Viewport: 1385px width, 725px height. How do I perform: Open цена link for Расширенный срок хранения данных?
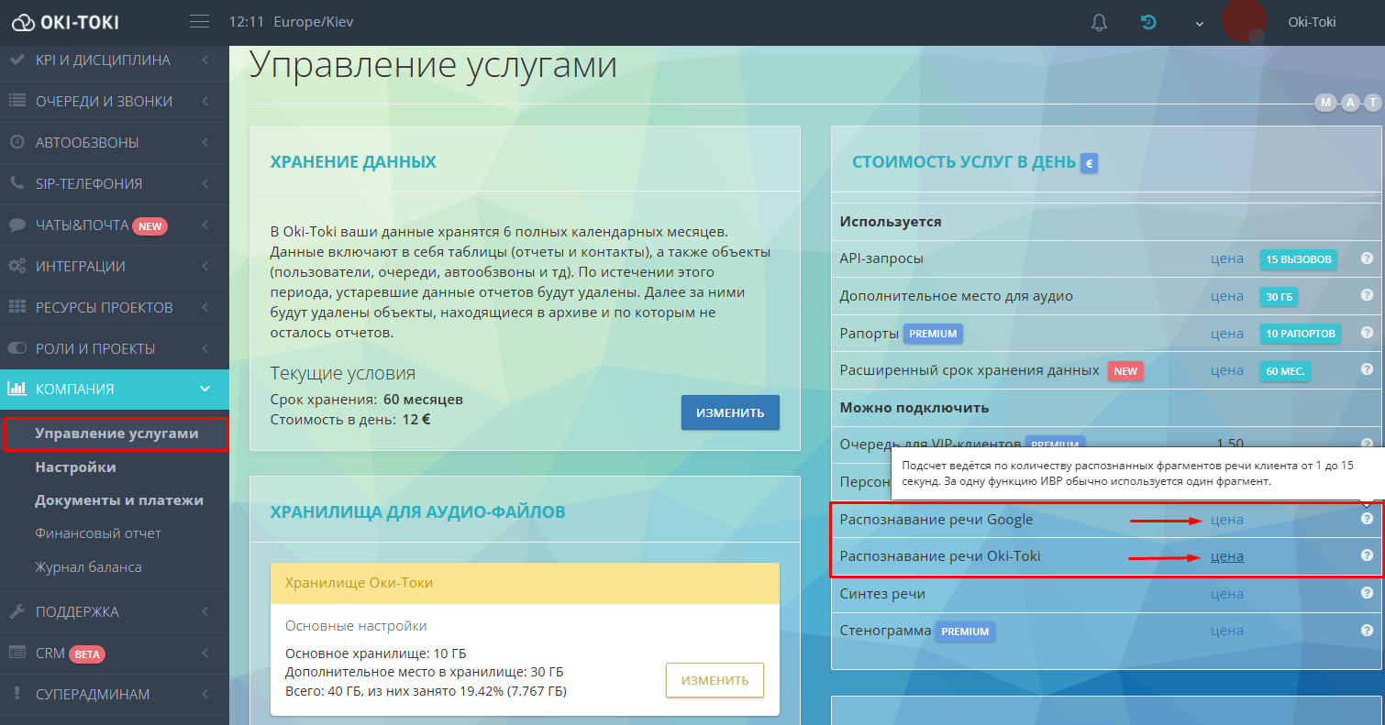pos(1227,371)
